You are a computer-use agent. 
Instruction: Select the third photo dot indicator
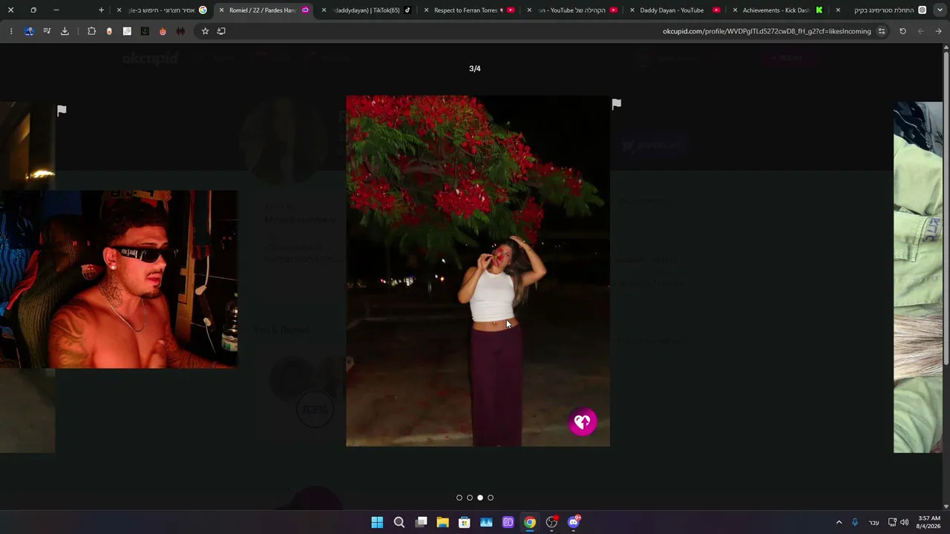[x=480, y=498]
